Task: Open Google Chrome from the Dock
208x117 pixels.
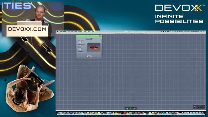Action: click(x=79, y=113)
